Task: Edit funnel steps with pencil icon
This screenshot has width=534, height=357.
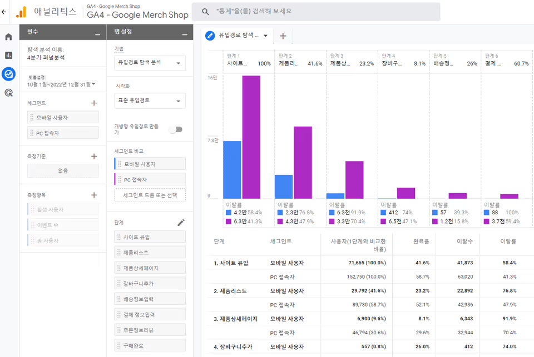Action: (x=181, y=223)
